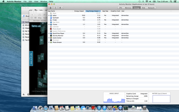Viewport: 179px width, 112px height.
Task: Click the Quit Process stop toolbar button
Action: pyautogui.click(x=50, y=8)
